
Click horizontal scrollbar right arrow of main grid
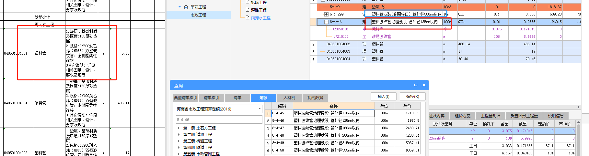coord(579,107)
